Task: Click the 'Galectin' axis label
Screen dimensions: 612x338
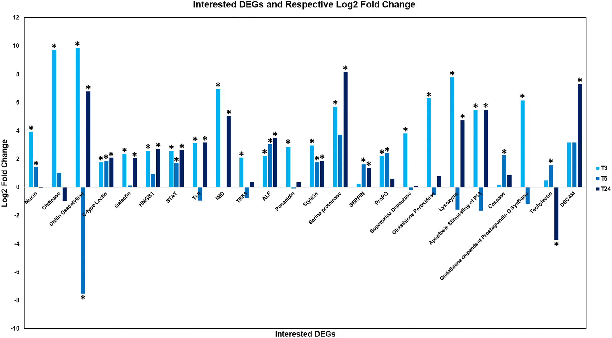Action: tap(122, 200)
